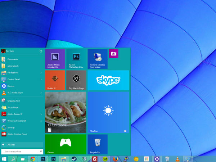The height and width of the screenshot is (162, 216).
Task: Open the Recycle Bin tile
Action: 98,144
